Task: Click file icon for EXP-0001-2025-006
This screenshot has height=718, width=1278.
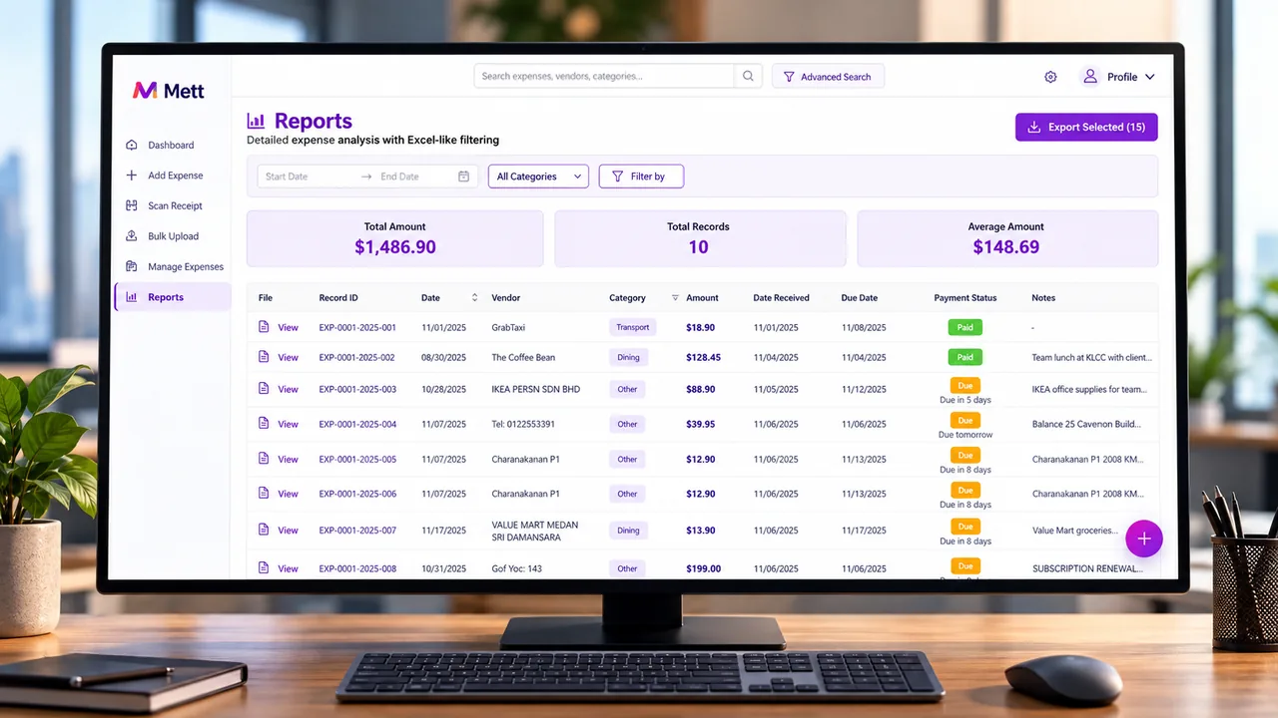Action: click(x=264, y=493)
